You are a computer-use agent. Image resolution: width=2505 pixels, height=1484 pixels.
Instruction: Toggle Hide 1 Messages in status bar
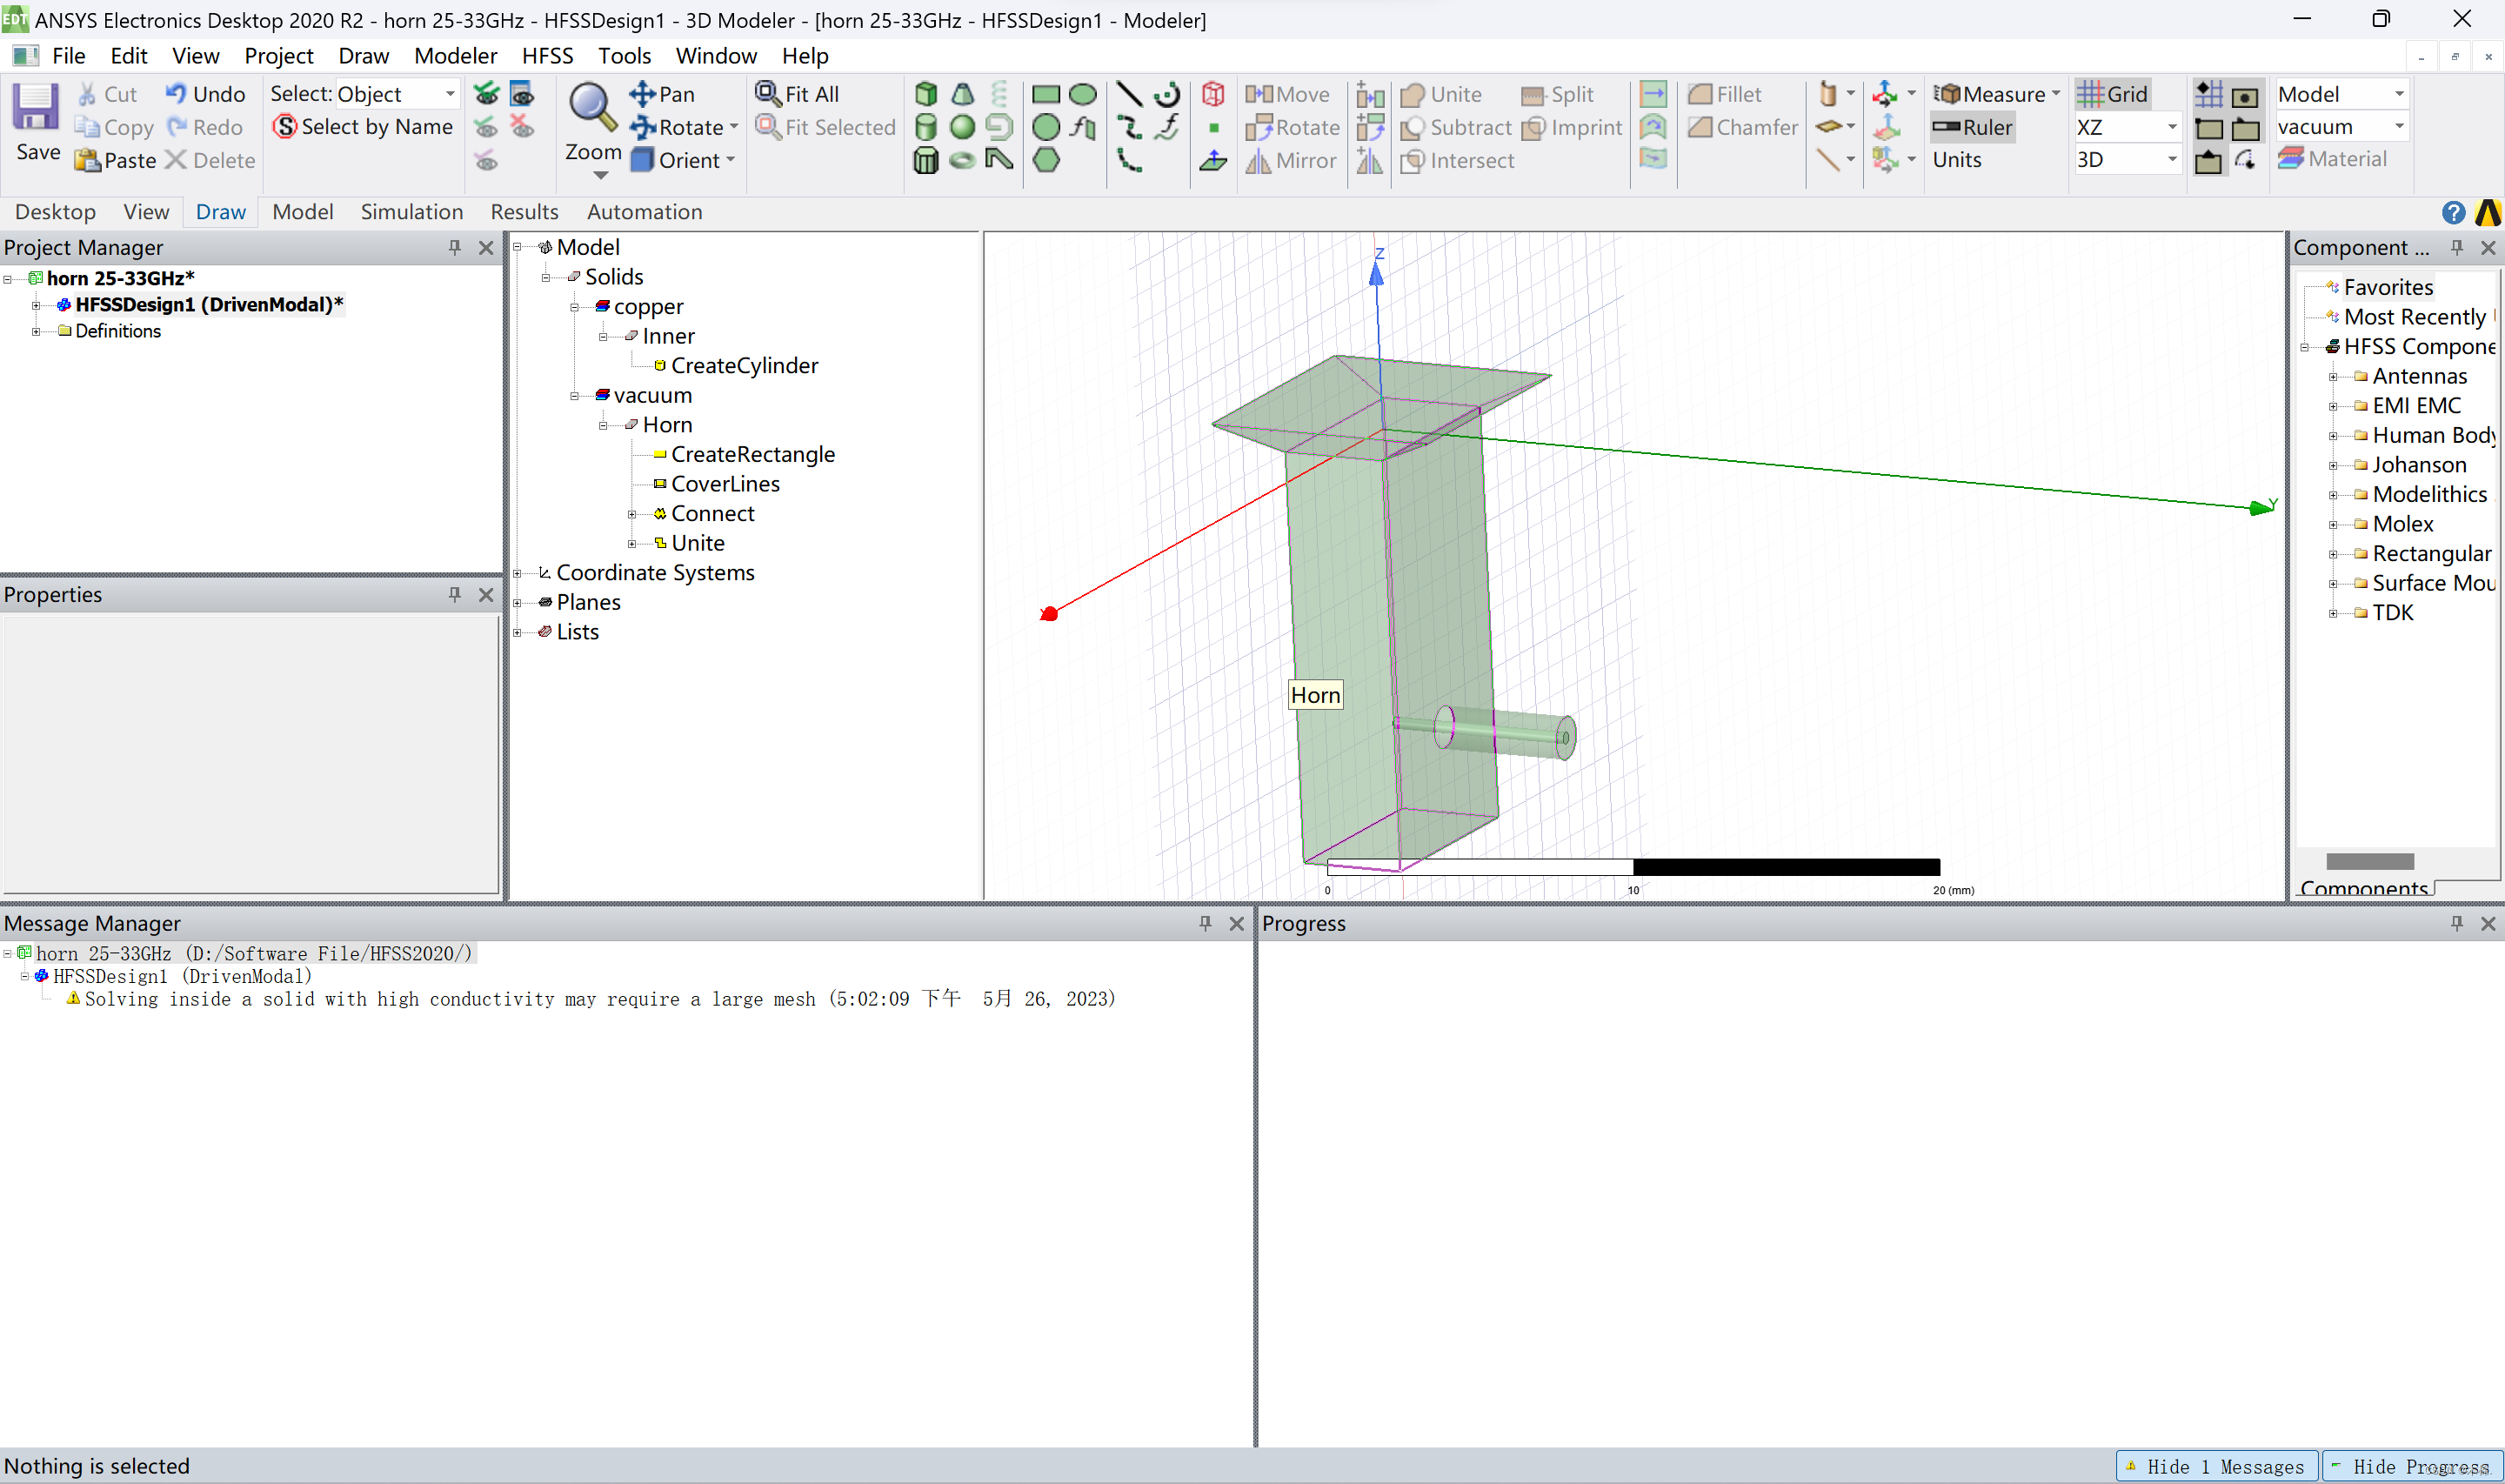pos(2216,1466)
